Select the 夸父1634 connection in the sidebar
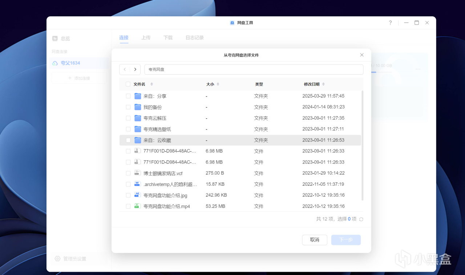This screenshot has width=465, height=275. click(79, 63)
